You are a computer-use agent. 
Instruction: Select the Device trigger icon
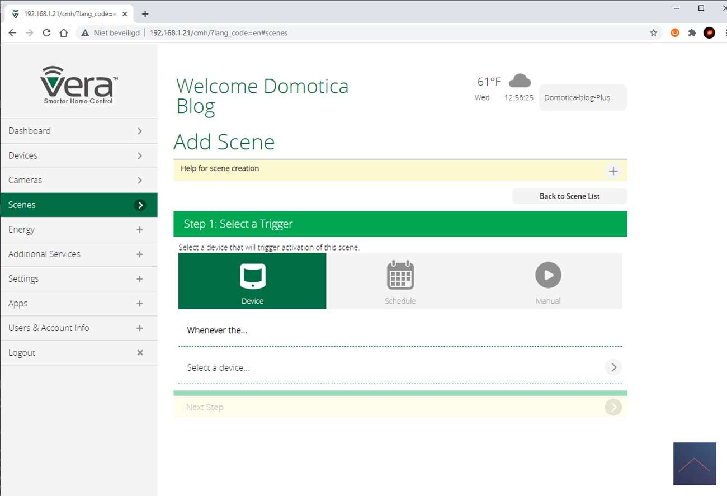(252, 276)
